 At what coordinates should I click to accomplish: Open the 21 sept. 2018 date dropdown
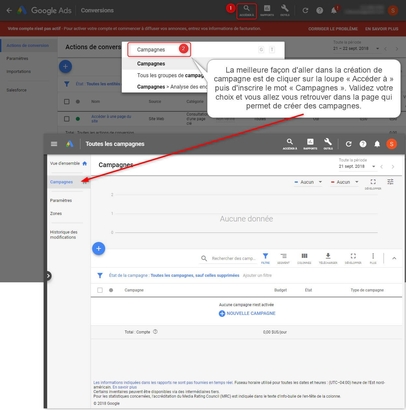click(357, 166)
